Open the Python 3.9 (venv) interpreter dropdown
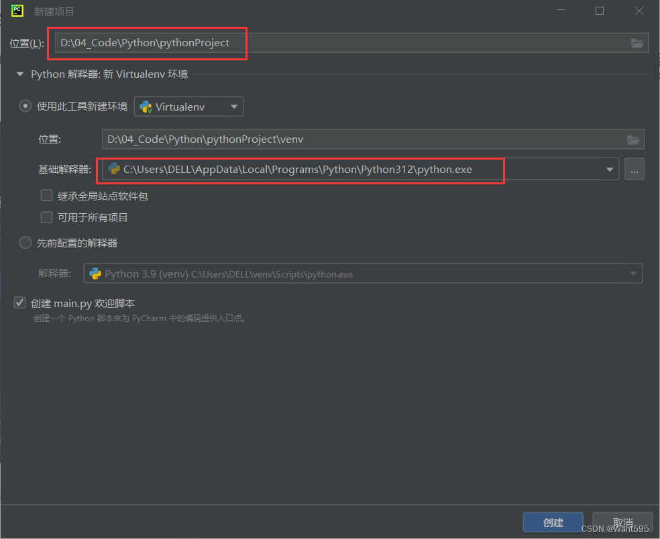This screenshot has width=660, height=539. pyautogui.click(x=364, y=274)
